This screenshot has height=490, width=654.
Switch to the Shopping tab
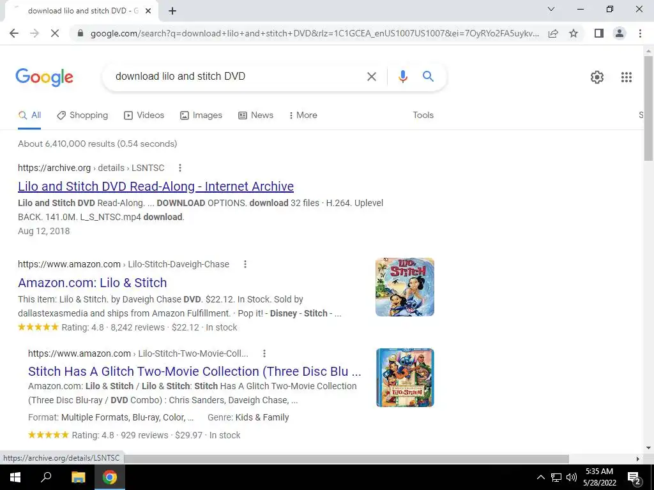click(x=82, y=115)
